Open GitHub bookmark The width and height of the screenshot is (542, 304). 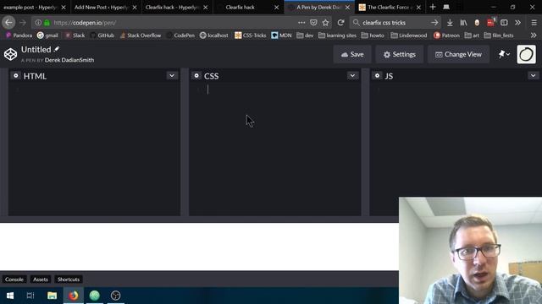[102, 35]
